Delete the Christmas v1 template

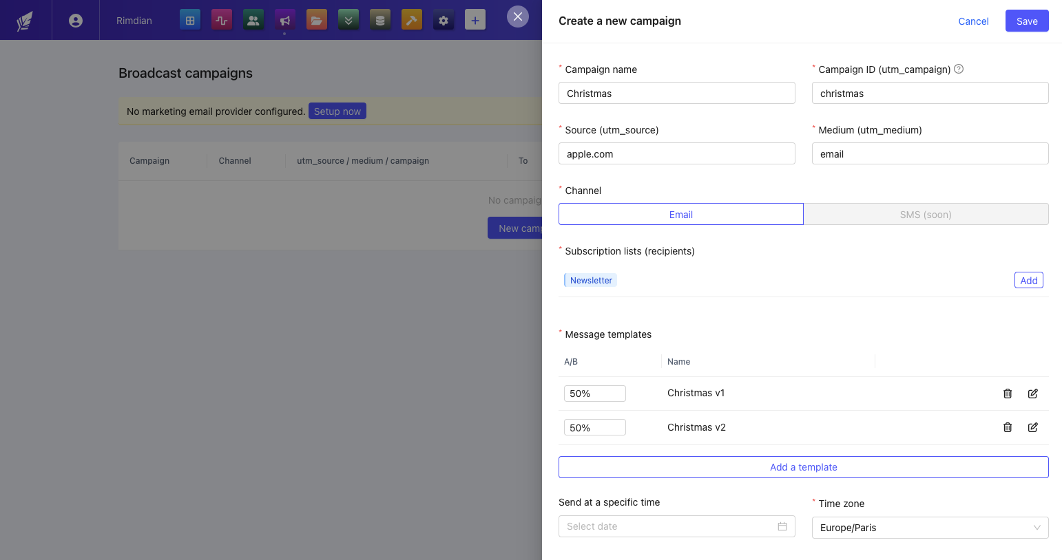coord(1008,394)
